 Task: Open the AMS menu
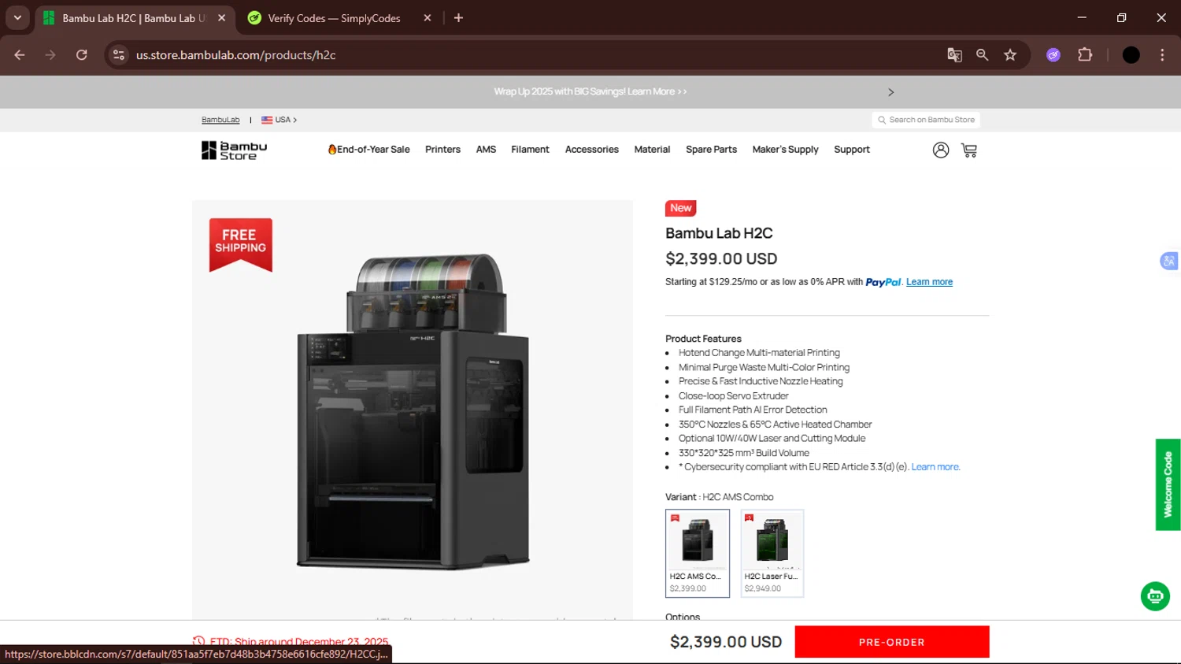[x=486, y=150]
